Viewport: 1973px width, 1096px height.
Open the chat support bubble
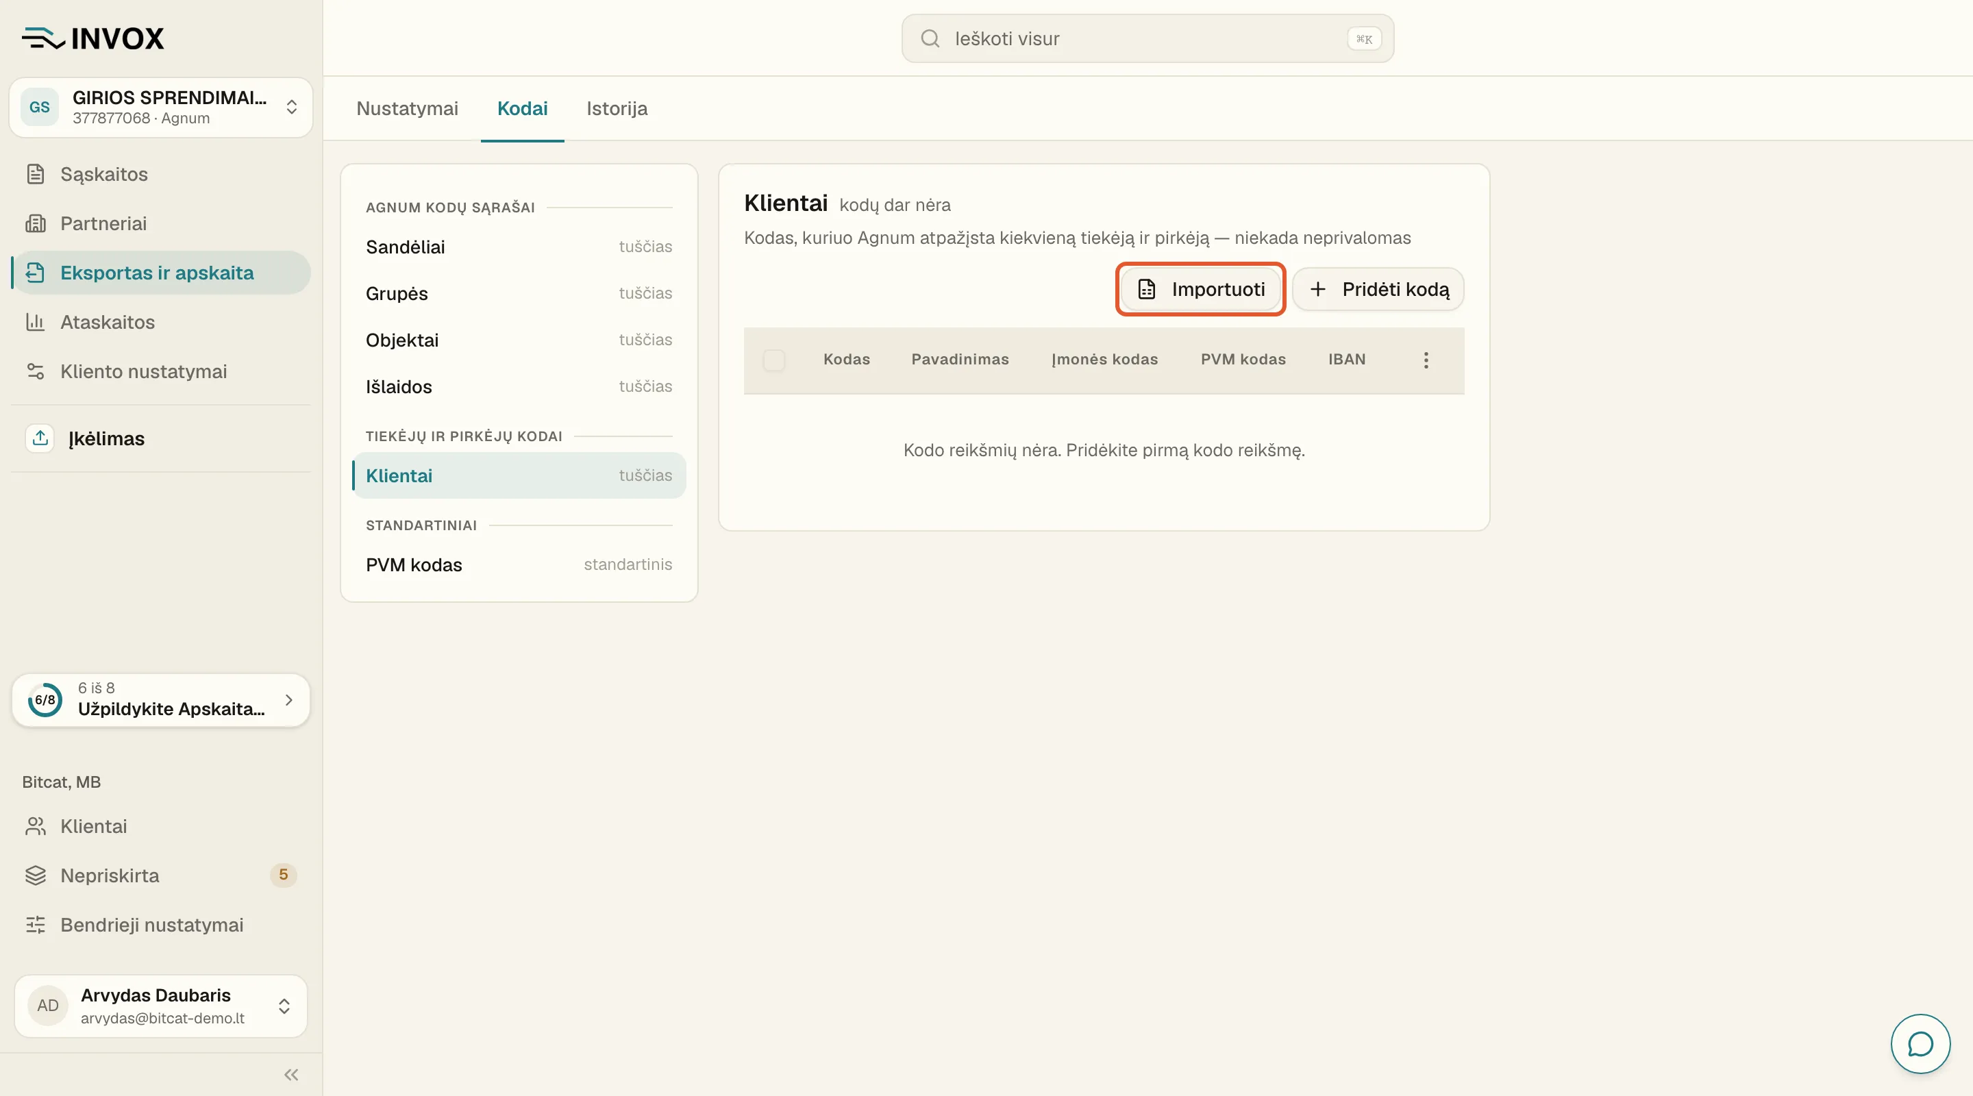(1920, 1044)
